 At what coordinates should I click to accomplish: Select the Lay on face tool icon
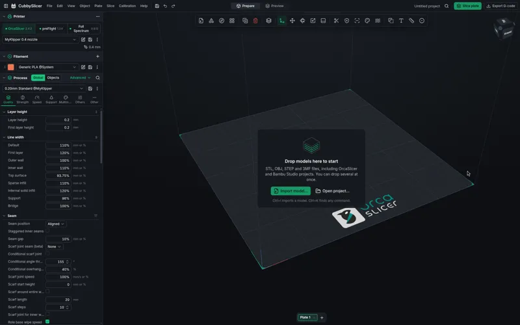(323, 21)
